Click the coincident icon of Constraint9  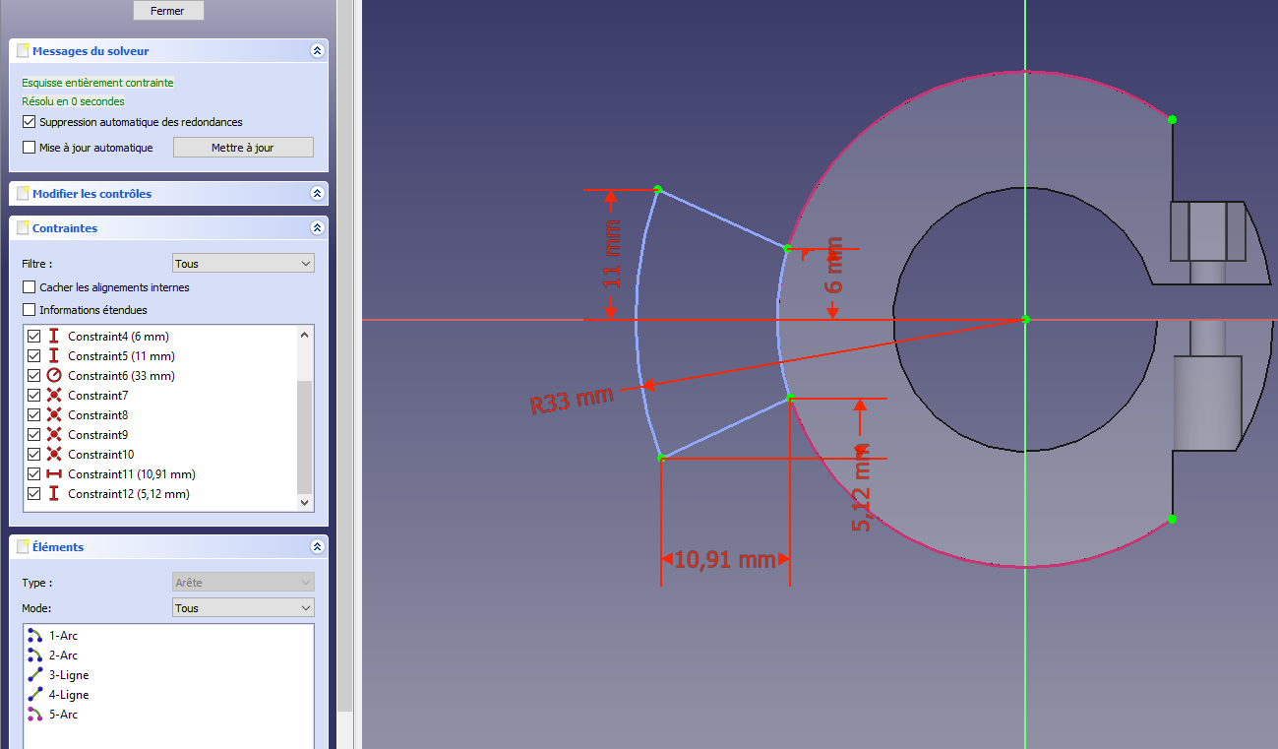(54, 435)
